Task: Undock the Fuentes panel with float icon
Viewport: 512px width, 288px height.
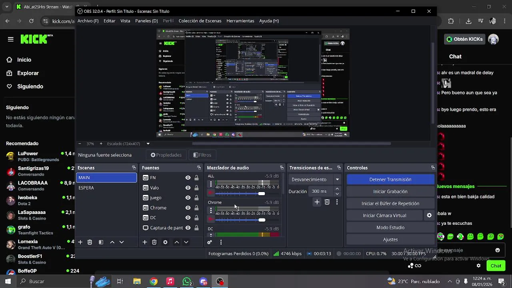Action: coord(199,168)
